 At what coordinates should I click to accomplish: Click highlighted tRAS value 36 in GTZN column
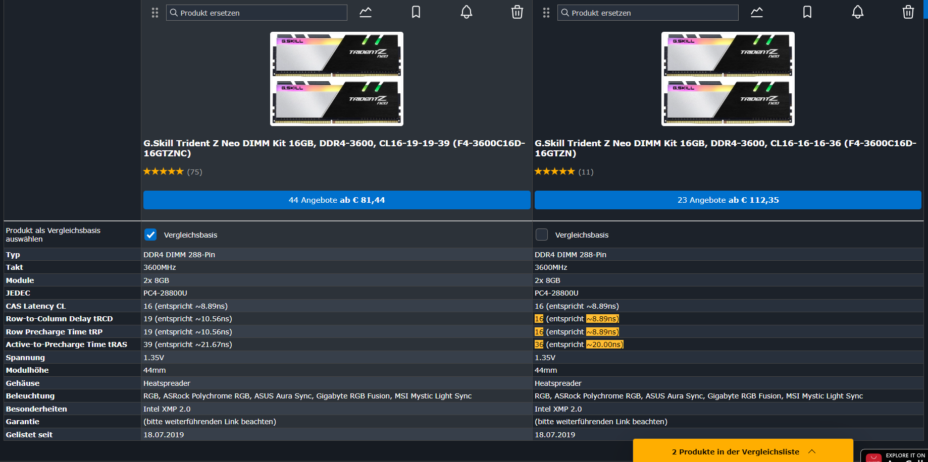tap(539, 344)
